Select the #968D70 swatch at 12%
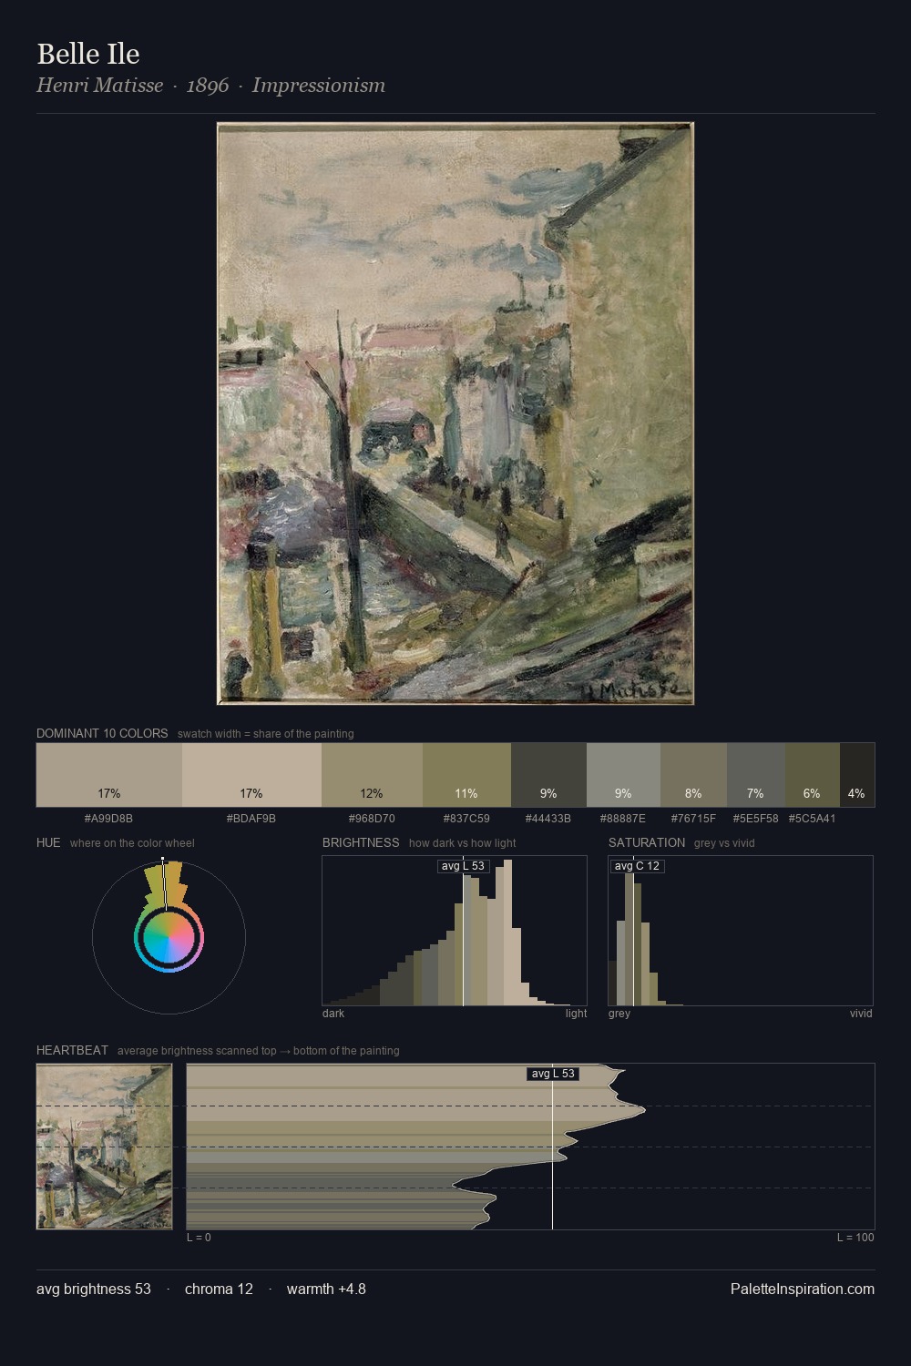Image resolution: width=911 pixels, height=1366 pixels. tap(372, 775)
